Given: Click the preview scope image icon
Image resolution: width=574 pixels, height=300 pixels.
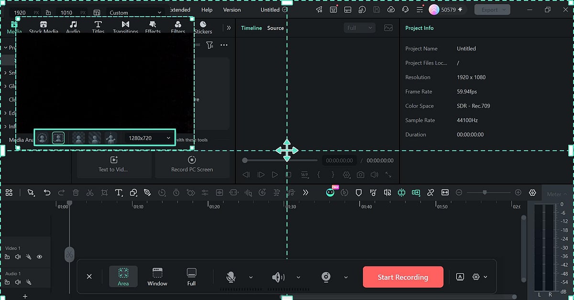Looking at the screenshot, I should point(388,28).
